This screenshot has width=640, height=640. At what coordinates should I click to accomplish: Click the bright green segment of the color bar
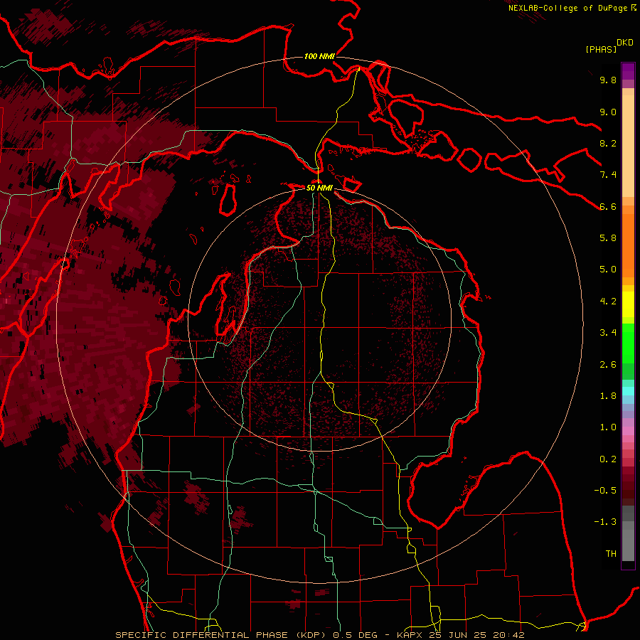point(628,343)
